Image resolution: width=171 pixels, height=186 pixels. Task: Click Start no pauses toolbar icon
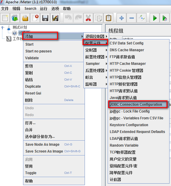[x=164, y=18]
